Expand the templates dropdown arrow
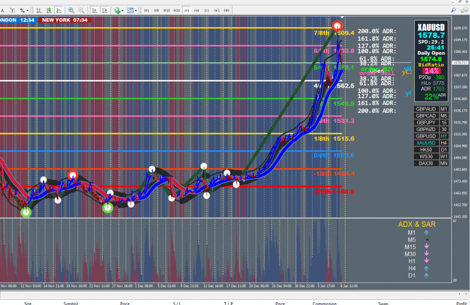This screenshot has height=305, width=470. click(136, 11)
